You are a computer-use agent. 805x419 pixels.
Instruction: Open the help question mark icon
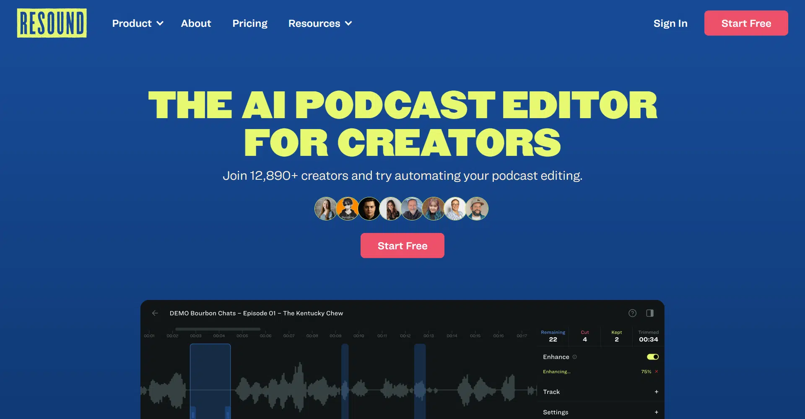(x=632, y=313)
